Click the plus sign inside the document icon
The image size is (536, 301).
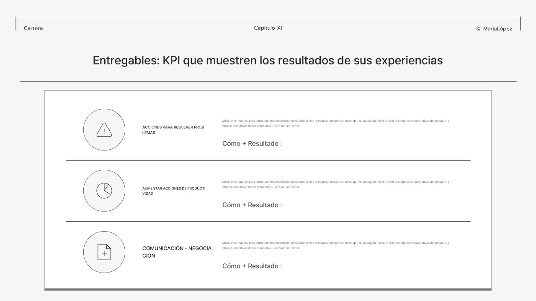(x=104, y=253)
